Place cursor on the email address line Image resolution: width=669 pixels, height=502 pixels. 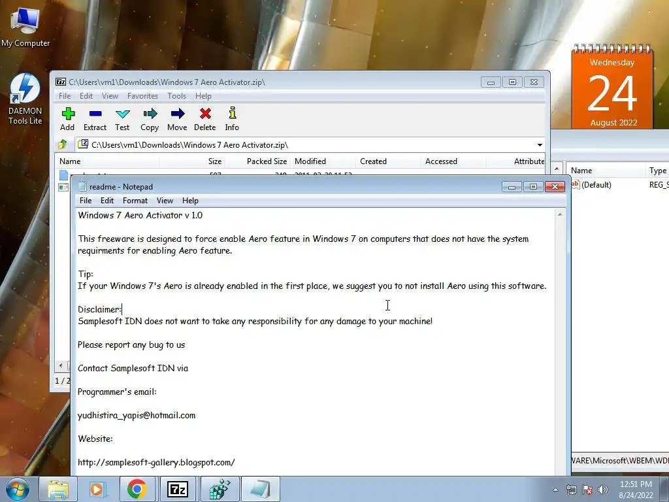(x=137, y=415)
